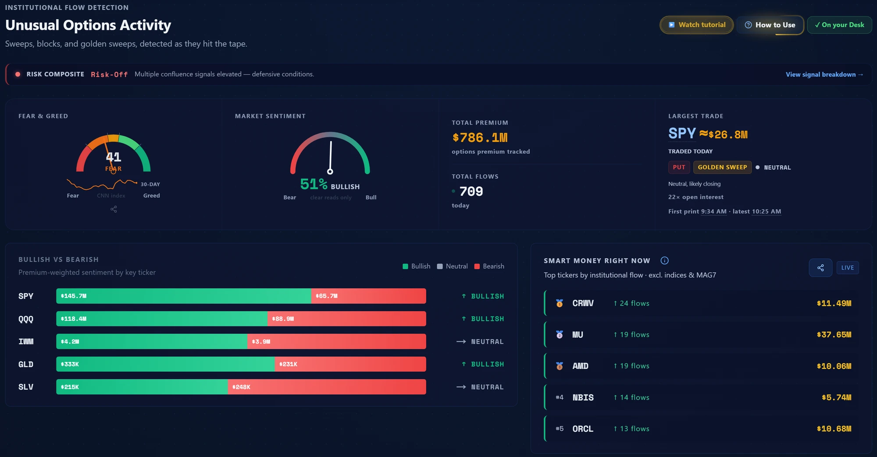Screen dimensions: 877x457
Task: Click QQQ bearish bar $88.9M
Action: point(347,319)
